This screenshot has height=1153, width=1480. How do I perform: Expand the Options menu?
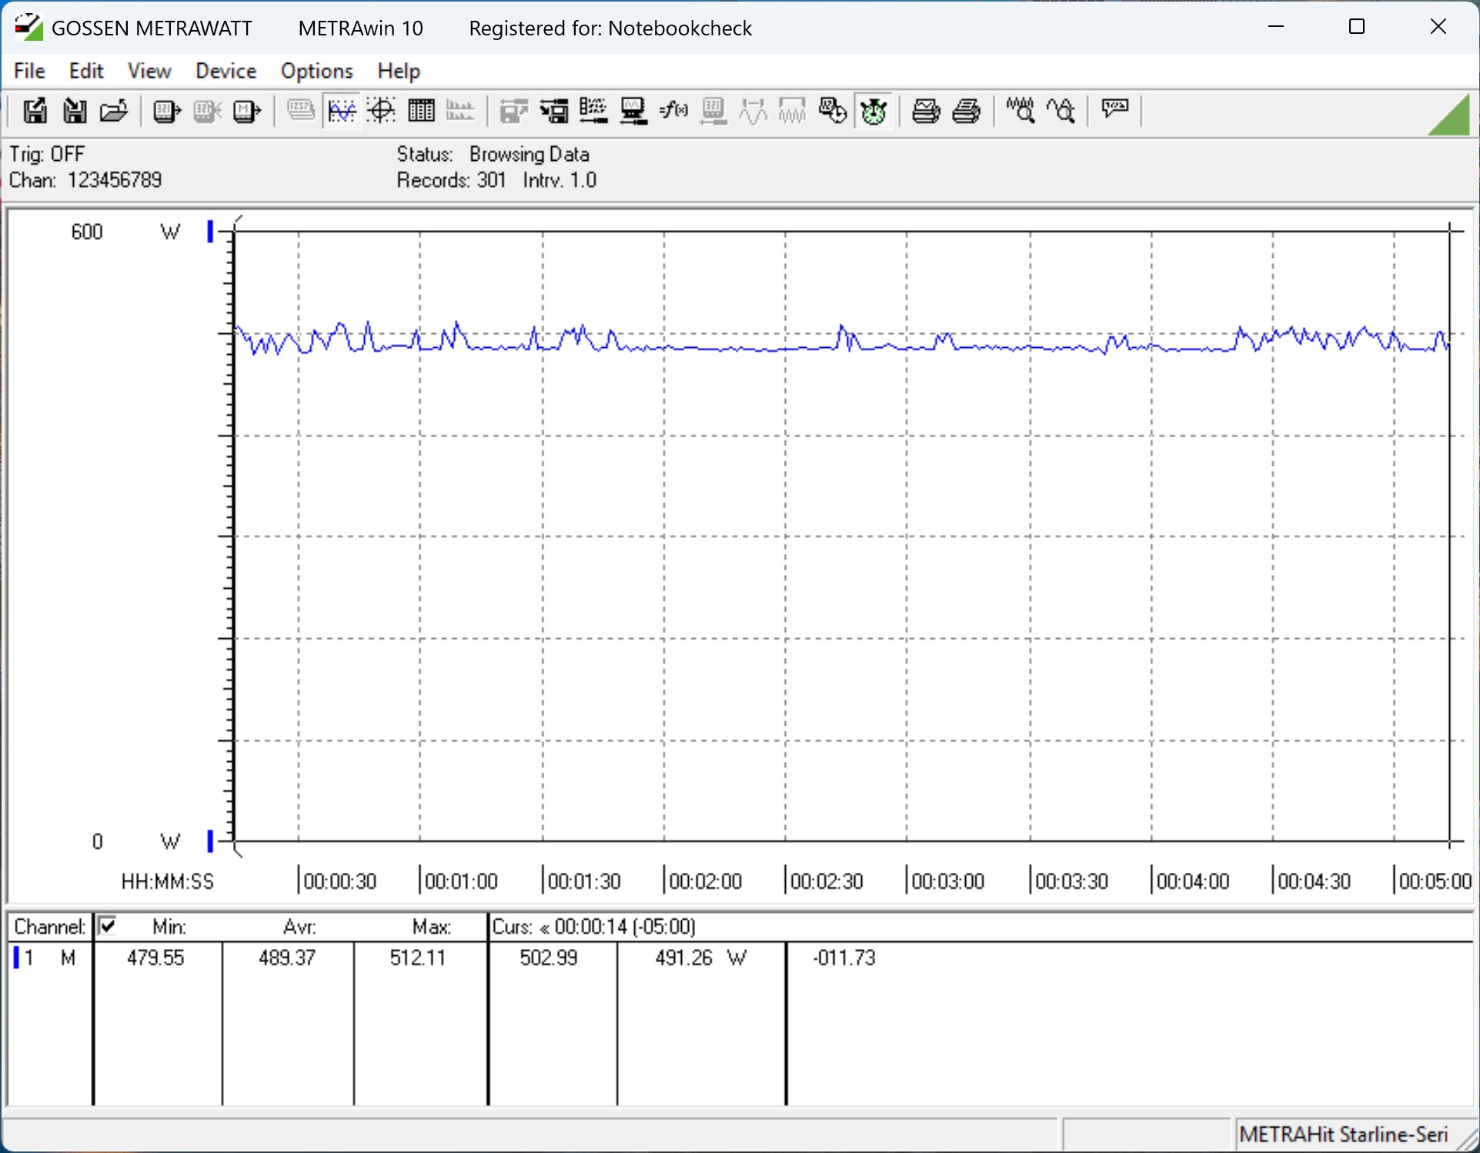tap(316, 71)
